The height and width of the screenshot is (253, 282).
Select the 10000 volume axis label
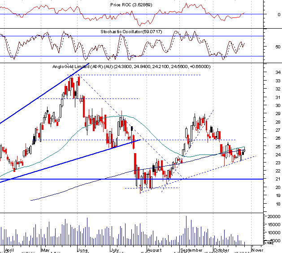pyautogui.click(x=274, y=232)
